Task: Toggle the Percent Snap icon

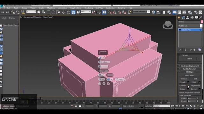Action: pyautogui.click(x=119, y=12)
